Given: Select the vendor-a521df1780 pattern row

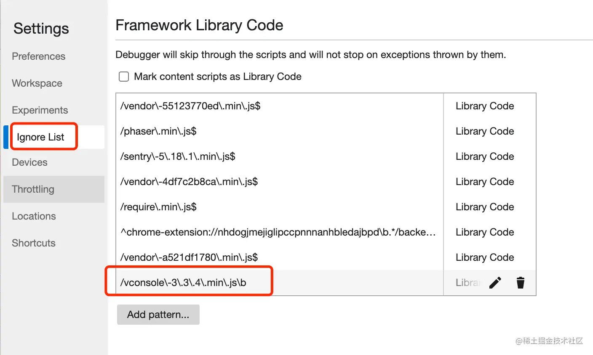Looking at the screenshot, I should 189,257.
